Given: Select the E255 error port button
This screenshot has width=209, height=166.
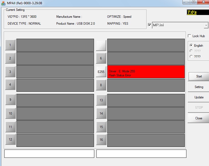Looking at the screenshot, I should click(x=101, y=72).
